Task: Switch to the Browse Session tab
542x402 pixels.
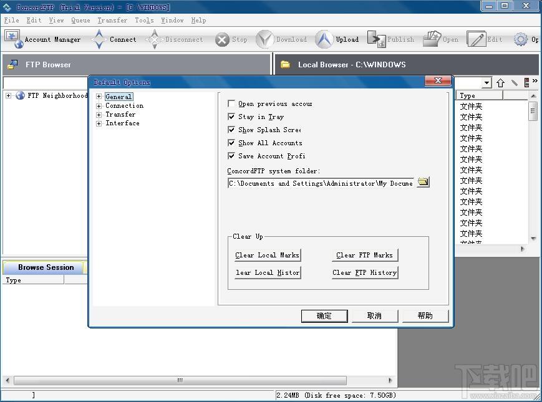Action: coord(46,267)
